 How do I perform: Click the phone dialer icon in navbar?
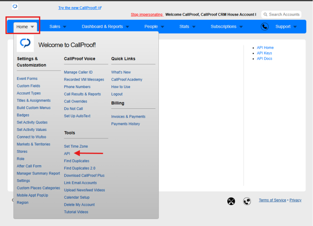click(264, 26)
